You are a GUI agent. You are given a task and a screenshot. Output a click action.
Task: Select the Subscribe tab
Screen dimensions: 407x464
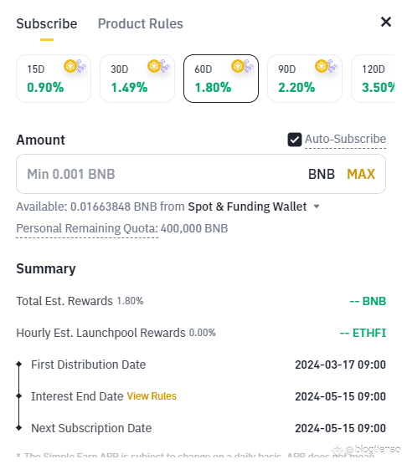(x=47, y=23)
